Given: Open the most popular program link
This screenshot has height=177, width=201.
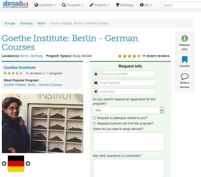Looking at the screenshot, I should click(x=33, y=85).
